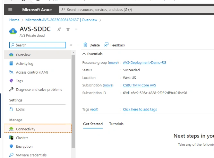This screenshot has height=158, width=214.
Task: Pin AVS-SDDC to the dashboard
Action: [59, 29]
